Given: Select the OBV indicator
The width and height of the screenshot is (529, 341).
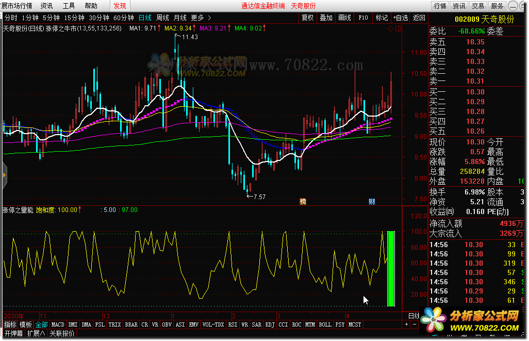Looking at the screenshot, I should click(167, 324).
